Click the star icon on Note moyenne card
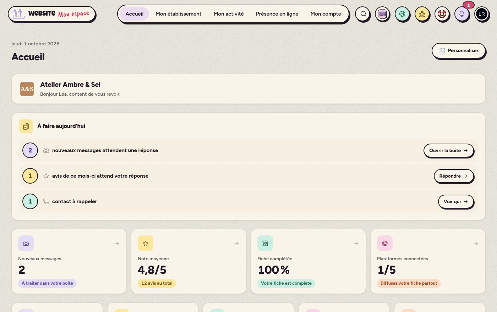The image size is (497, 312). [x=146, y=243]
